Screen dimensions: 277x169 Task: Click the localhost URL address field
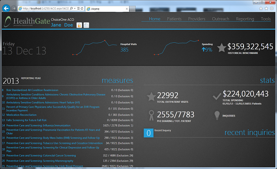click(x=45, y=8)
